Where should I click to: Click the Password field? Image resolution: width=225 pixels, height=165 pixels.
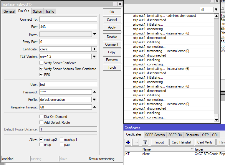pyautogui.click(x=66, y=92)
